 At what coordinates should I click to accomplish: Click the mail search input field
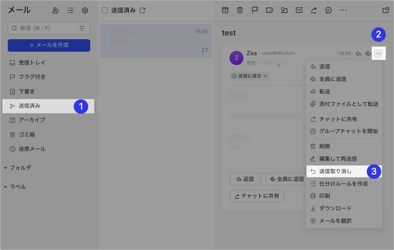(x=45, y=28)
